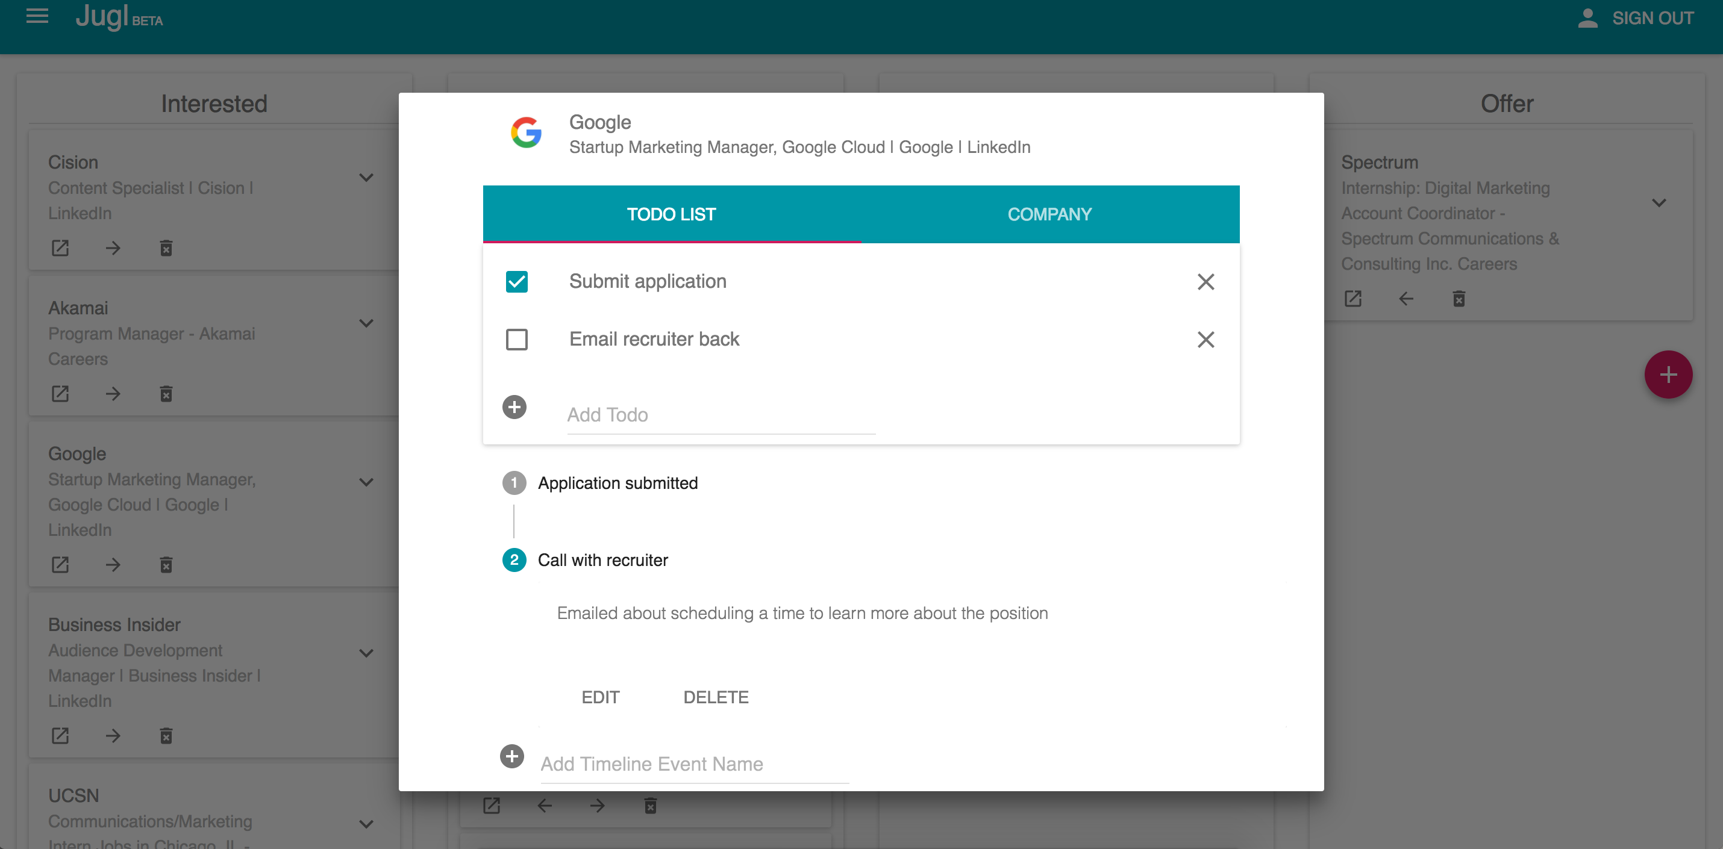
Task: Open the Spectrum job posting link
Action: point(1353,299)
